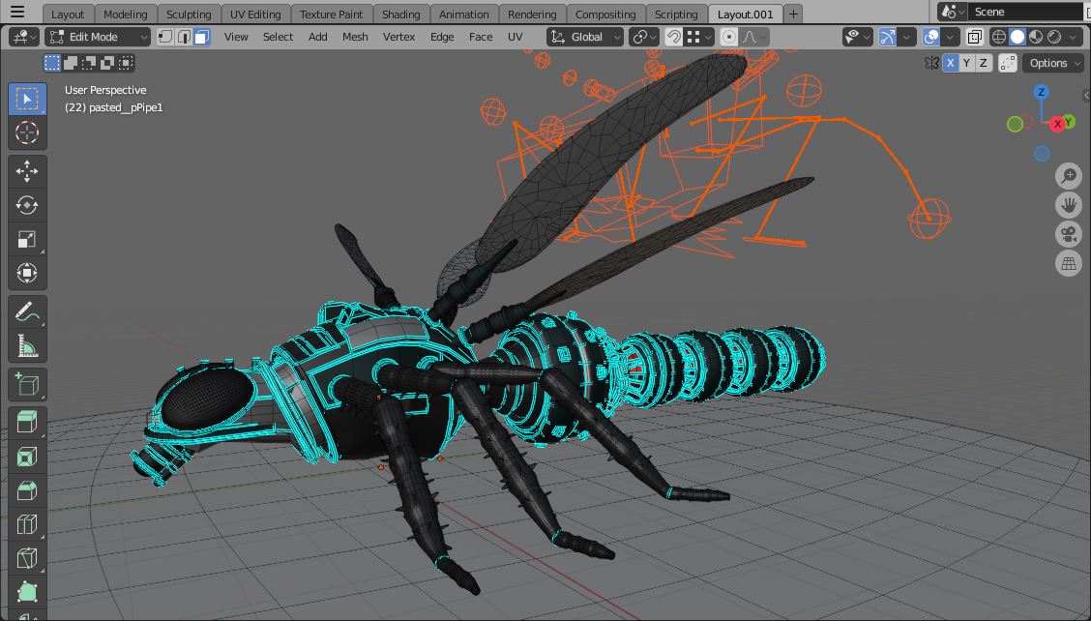Select the Extrude Region tool

[27, 424]
